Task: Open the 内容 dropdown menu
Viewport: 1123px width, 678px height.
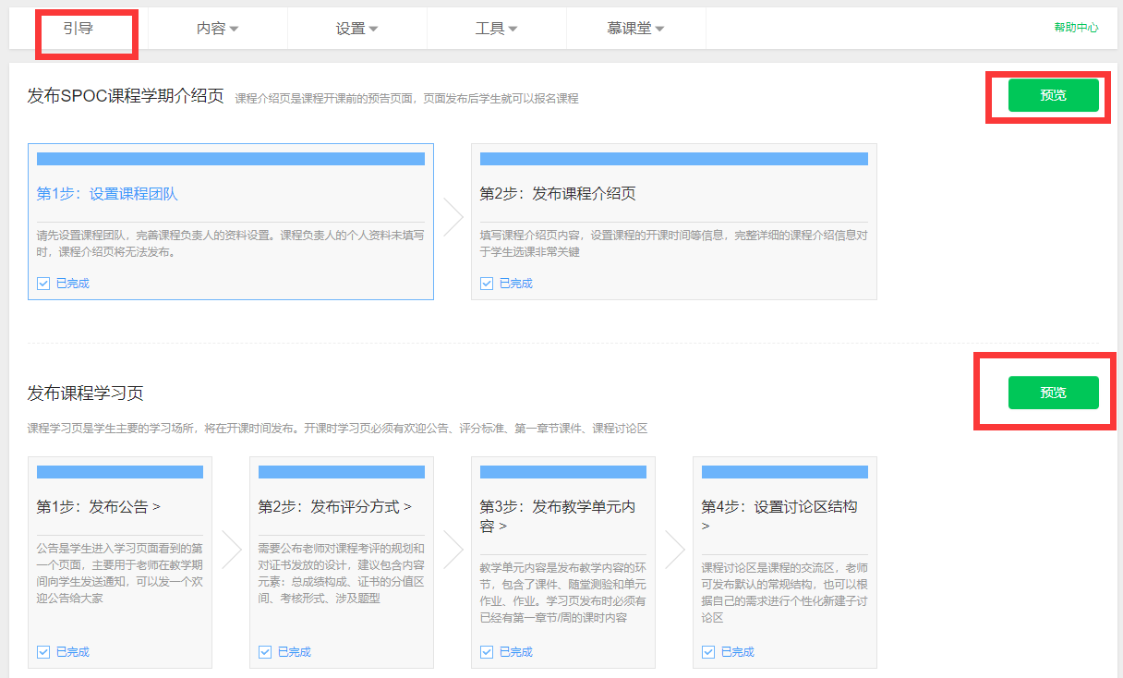Action: [x=218, y=29]
